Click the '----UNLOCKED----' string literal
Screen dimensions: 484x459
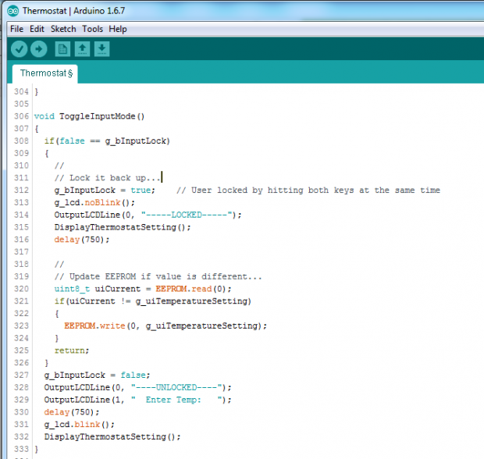[x=176, y=387]
